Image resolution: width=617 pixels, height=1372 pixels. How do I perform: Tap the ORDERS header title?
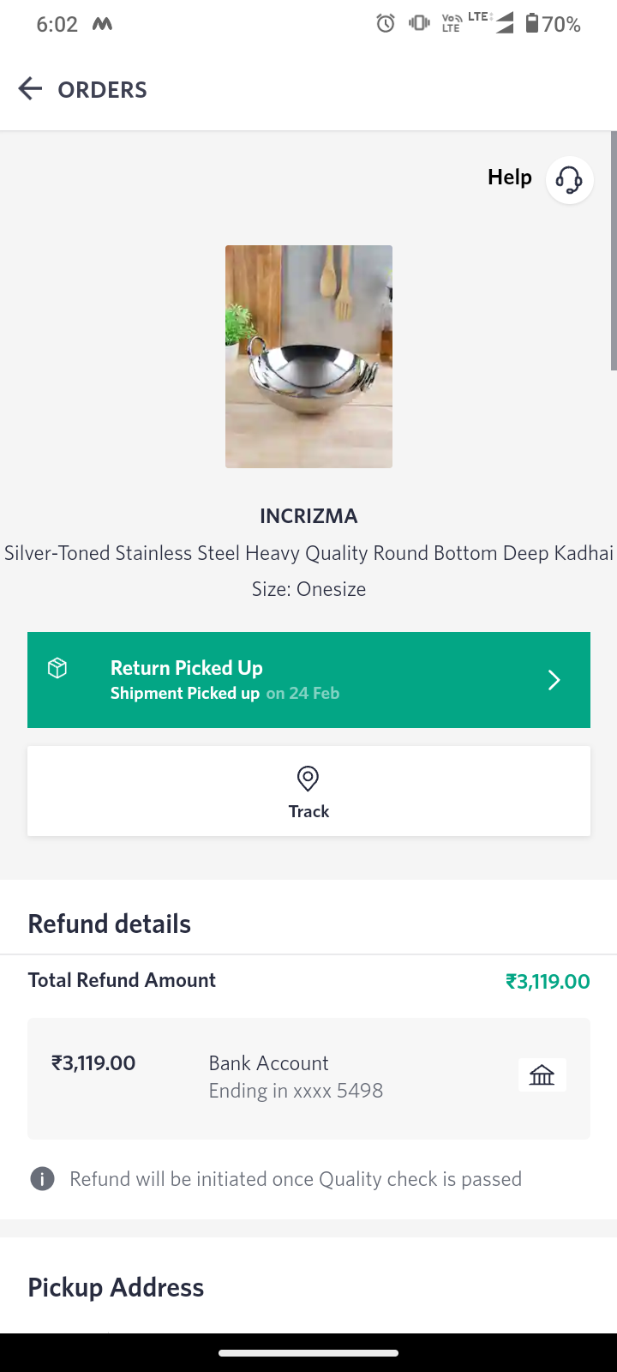pos(102,90)
